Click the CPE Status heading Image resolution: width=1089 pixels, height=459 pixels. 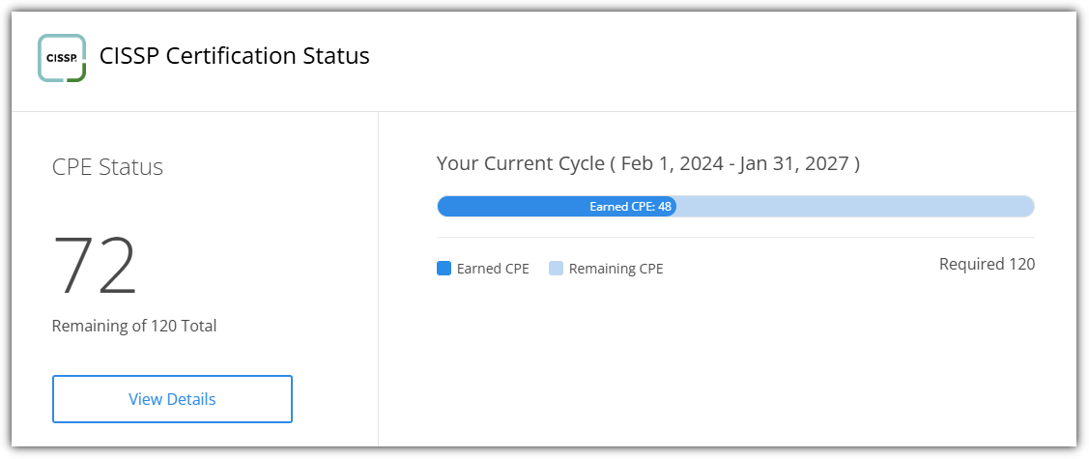pos(107,167)
